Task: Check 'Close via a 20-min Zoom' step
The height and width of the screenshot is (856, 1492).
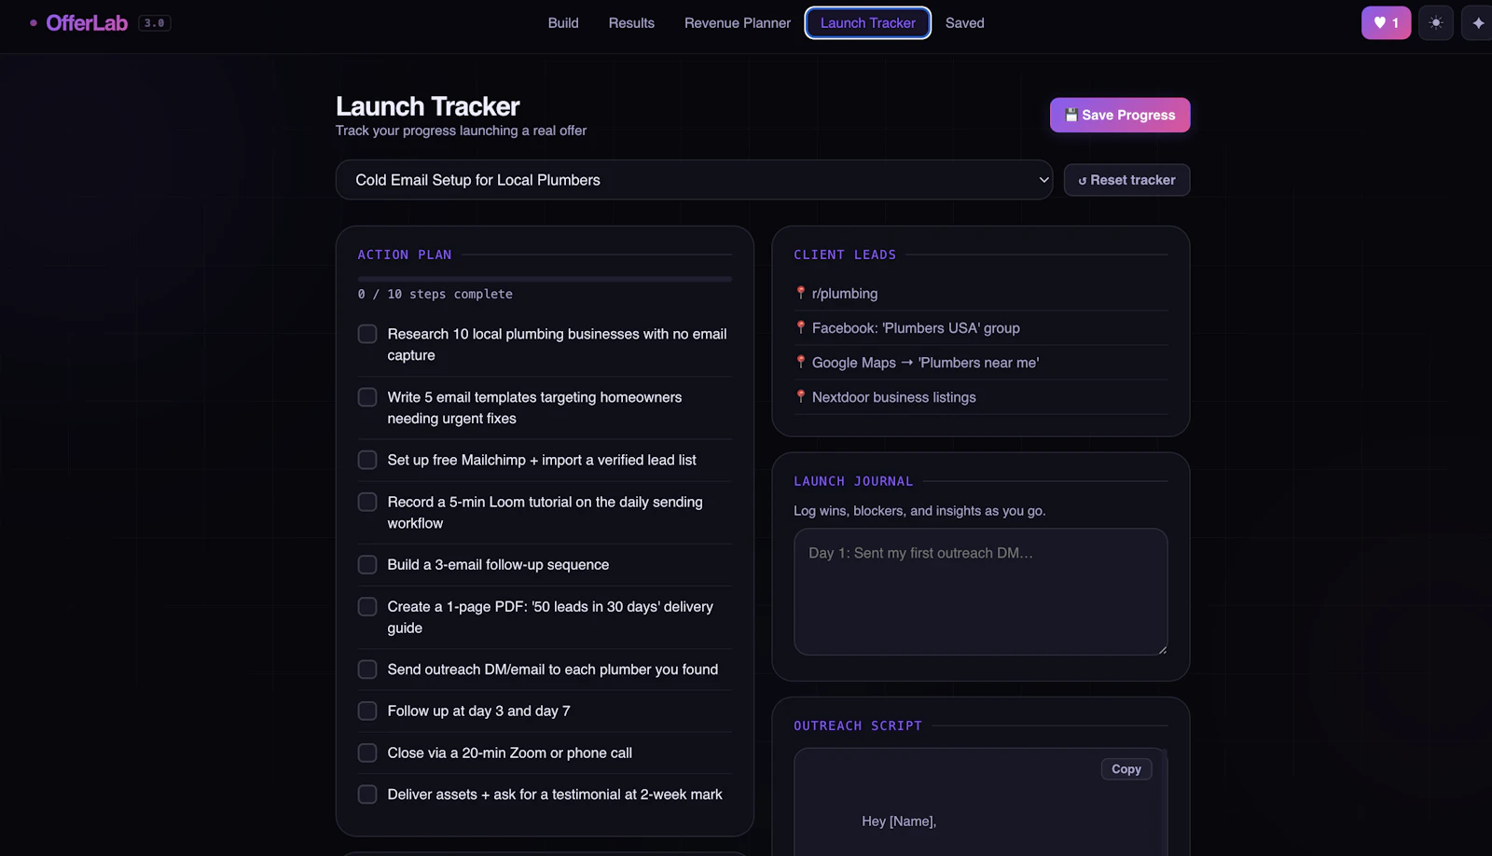Action: coord(367,752)
